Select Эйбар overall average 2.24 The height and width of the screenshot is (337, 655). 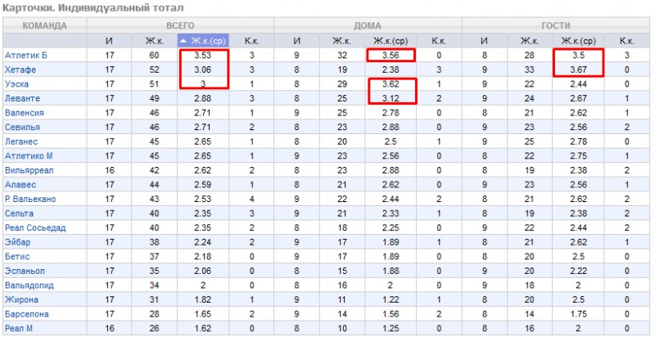(x=203, y=242)
